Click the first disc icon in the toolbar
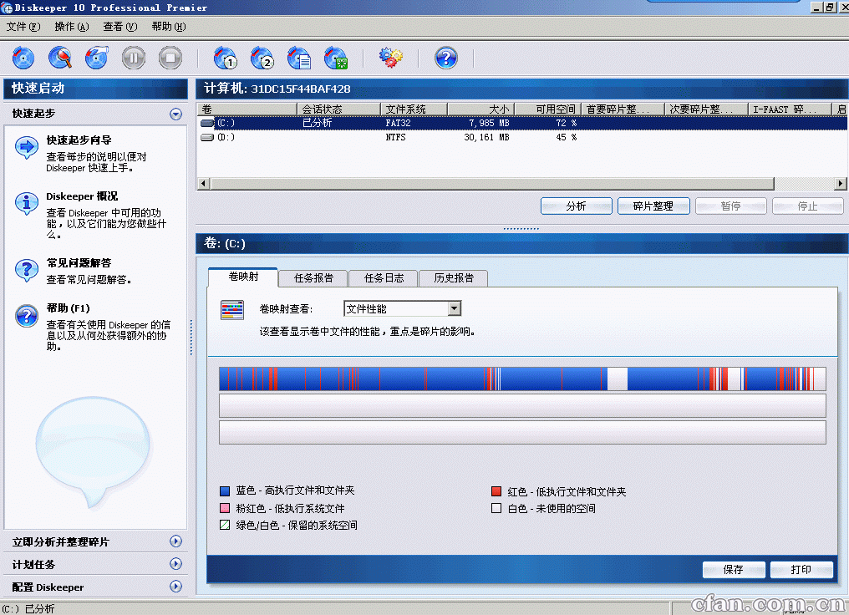Viewport: 849px width, 615px height. pos(23,58)
